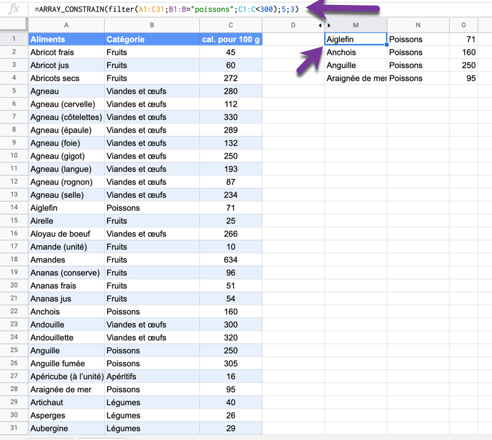Select cell 'Apéricube (à l'unité)'
The image size is (492, 440).
pyautogui.click(x=66, y=376)
